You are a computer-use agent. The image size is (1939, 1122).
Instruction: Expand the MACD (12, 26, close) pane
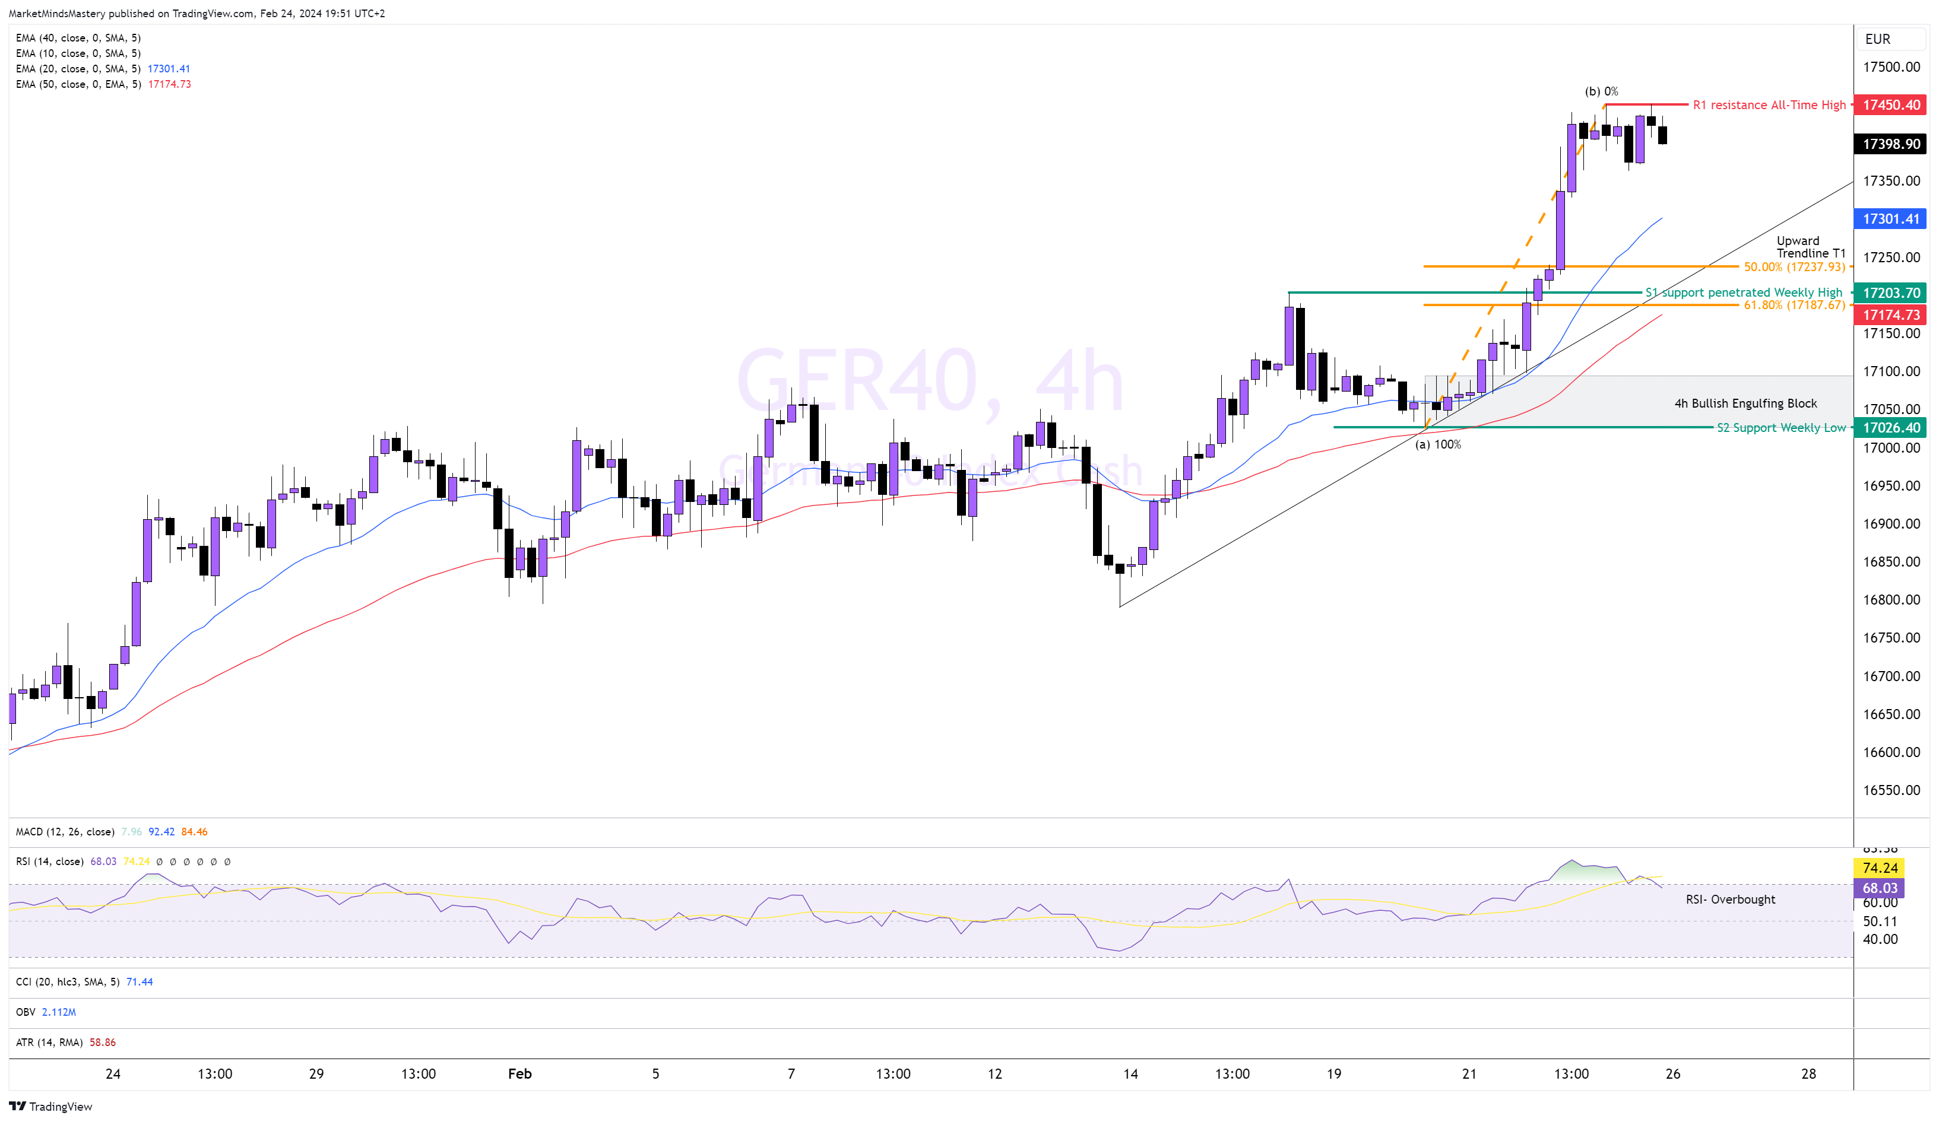[x=65, y=831]
